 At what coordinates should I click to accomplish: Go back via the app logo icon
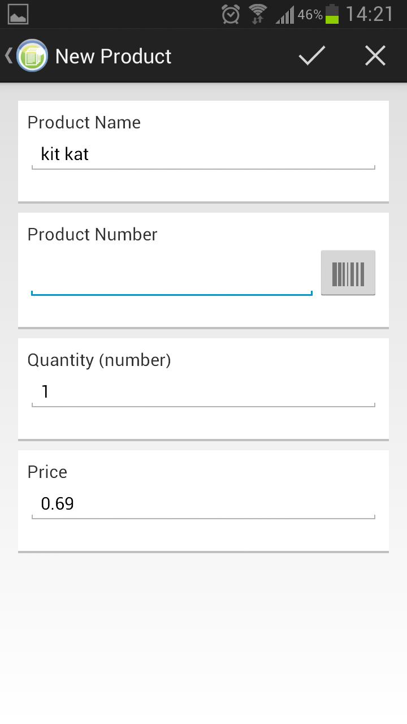pos(32,55)
